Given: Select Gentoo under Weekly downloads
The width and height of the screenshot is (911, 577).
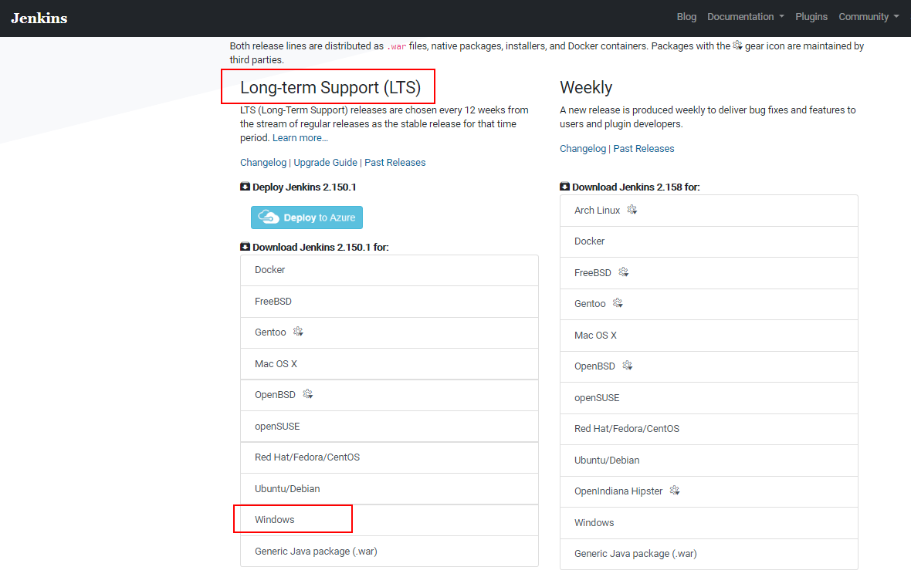Looking at the screenshot, I should click(709, 304).
